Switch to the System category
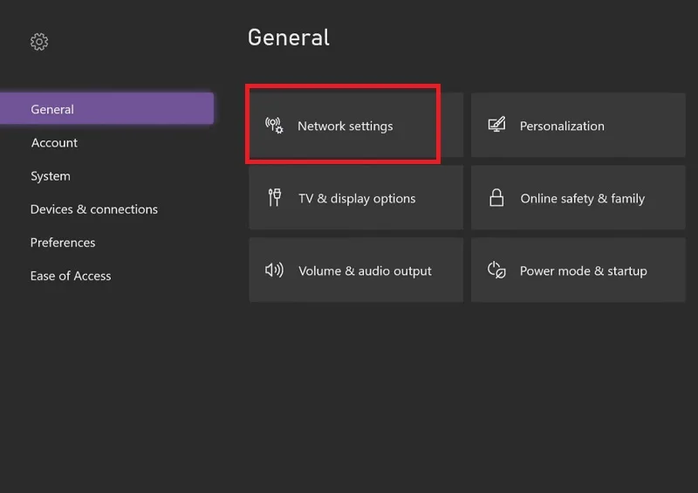This screenshot has height=493, width=698. [x=51, y=176]
